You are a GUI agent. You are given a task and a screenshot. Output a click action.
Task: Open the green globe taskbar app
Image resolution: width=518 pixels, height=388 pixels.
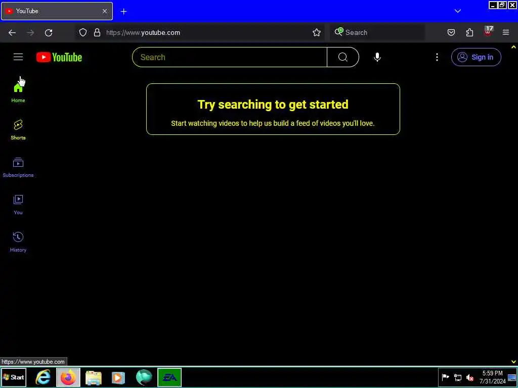(x=144, y=377)
